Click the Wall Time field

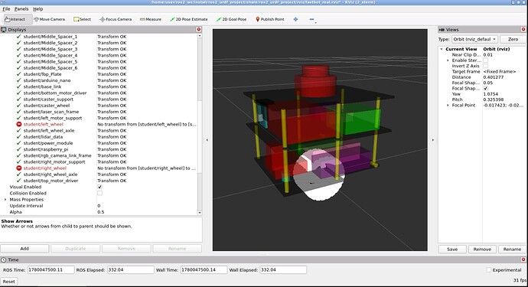[204, 270]
